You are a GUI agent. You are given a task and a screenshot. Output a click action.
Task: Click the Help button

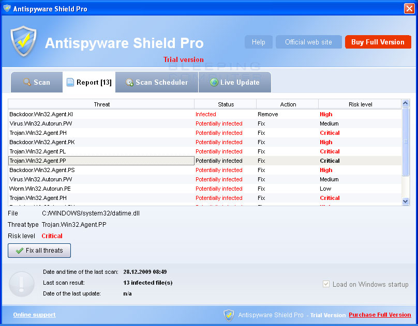(259, 42)
